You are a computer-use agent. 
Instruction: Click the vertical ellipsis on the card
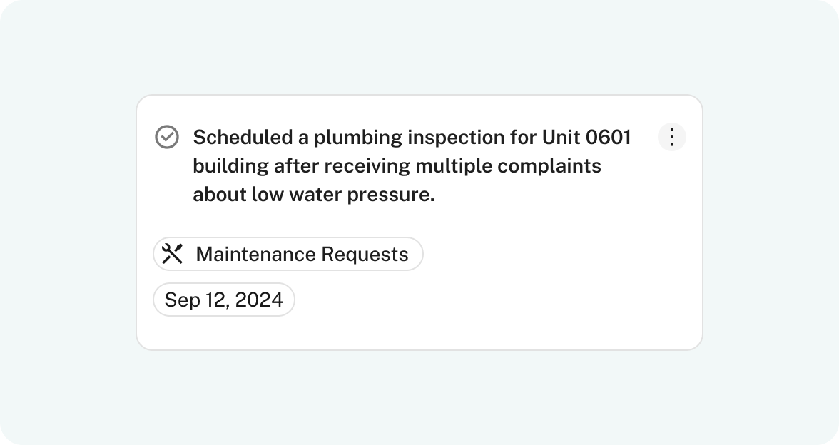pyautogui.click(x=671, y=137)
